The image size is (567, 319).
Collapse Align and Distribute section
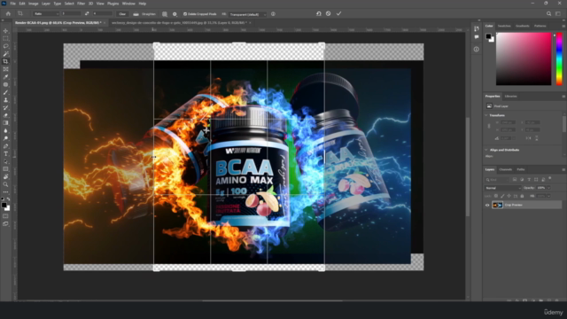(486, 150)
